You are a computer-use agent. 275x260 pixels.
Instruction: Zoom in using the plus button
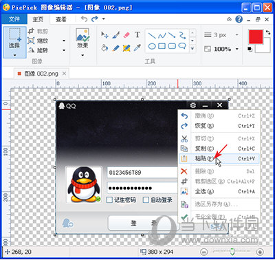(x=260, y=252)
